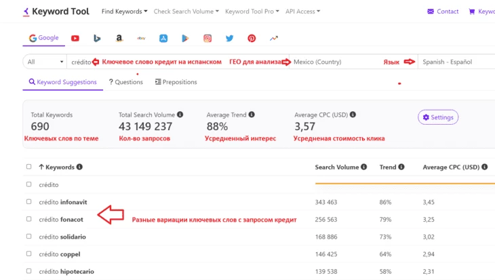Screen dimensions: 495x280
Task: Check the crédito solidario checkbox
Action: pos(28,236)
